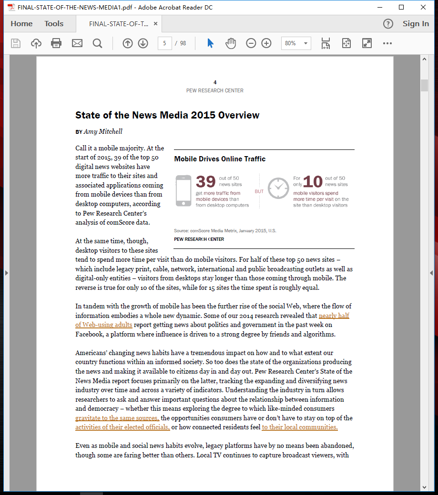Image resolution: width=438 pixels, height=495 pixels.
Task: Click the 'State of the News Media 2015 Overview' heading
Action: [167, 115]
